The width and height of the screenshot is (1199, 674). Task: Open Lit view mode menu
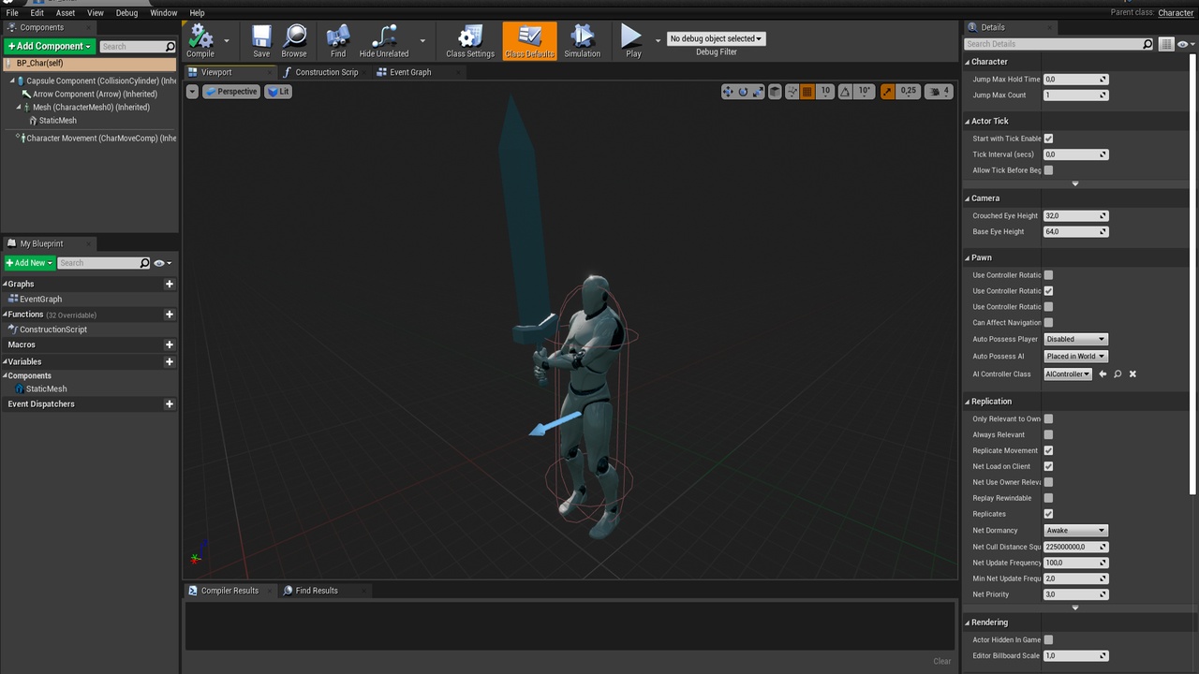(x=278, y=92)
